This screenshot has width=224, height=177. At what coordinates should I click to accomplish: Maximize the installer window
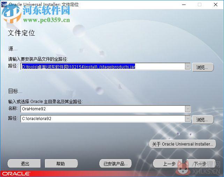[200, 5]
